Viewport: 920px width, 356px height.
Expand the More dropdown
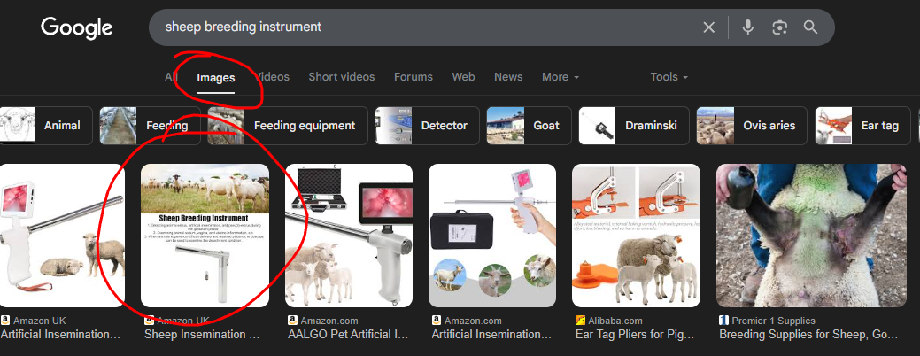(x=561, y=77)
